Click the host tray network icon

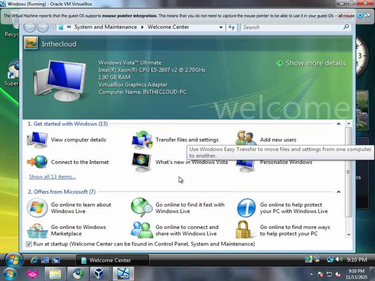[x=329, y=274]
